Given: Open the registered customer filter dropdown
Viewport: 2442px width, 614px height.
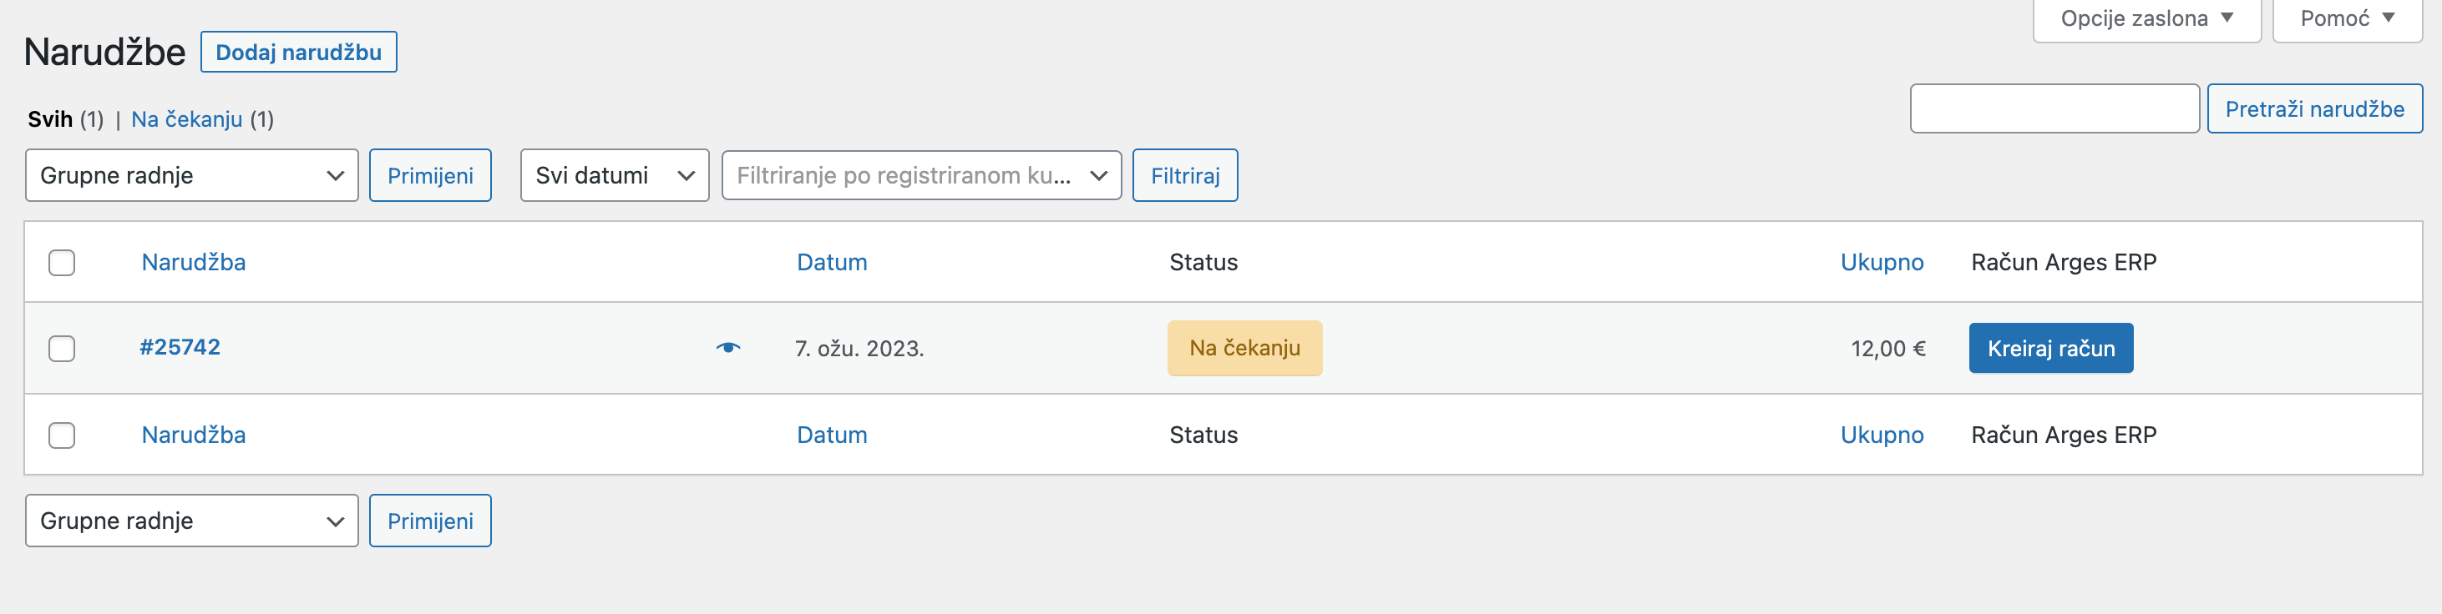Looking at the screenshot, I should pos(920,174).
